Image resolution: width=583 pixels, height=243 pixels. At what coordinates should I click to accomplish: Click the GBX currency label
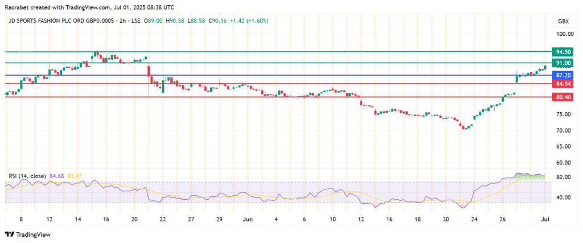563,21
